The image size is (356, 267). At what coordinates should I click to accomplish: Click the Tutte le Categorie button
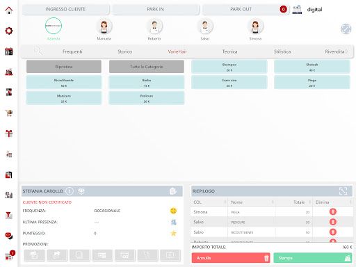(147, 67)
